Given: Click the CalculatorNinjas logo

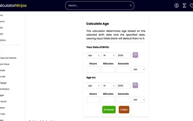Looking at the screenshot, I should 13,6.
